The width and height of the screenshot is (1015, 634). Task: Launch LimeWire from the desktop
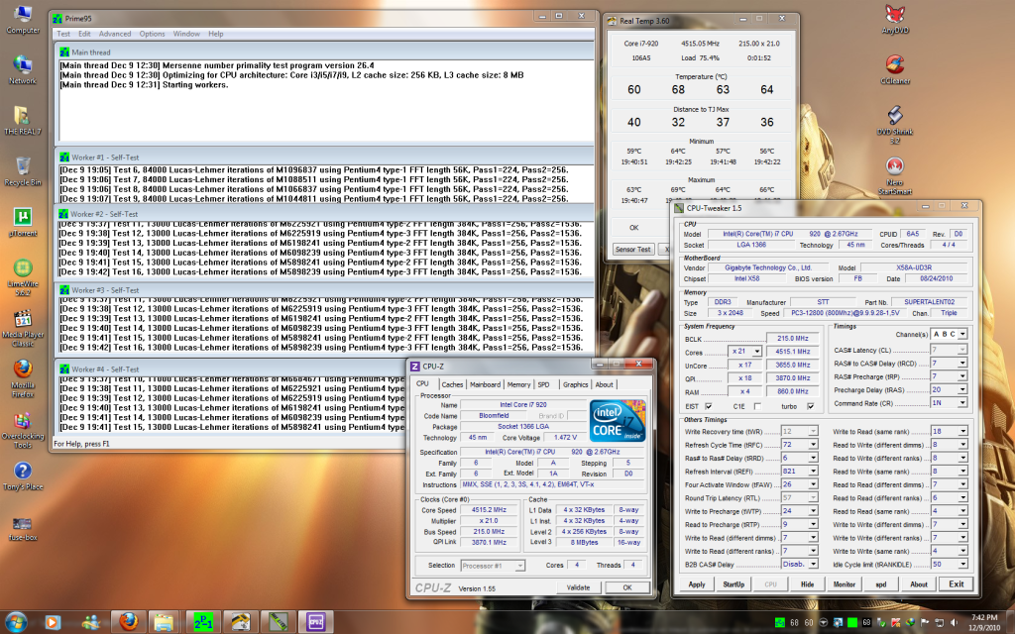[x=23, y=277]
